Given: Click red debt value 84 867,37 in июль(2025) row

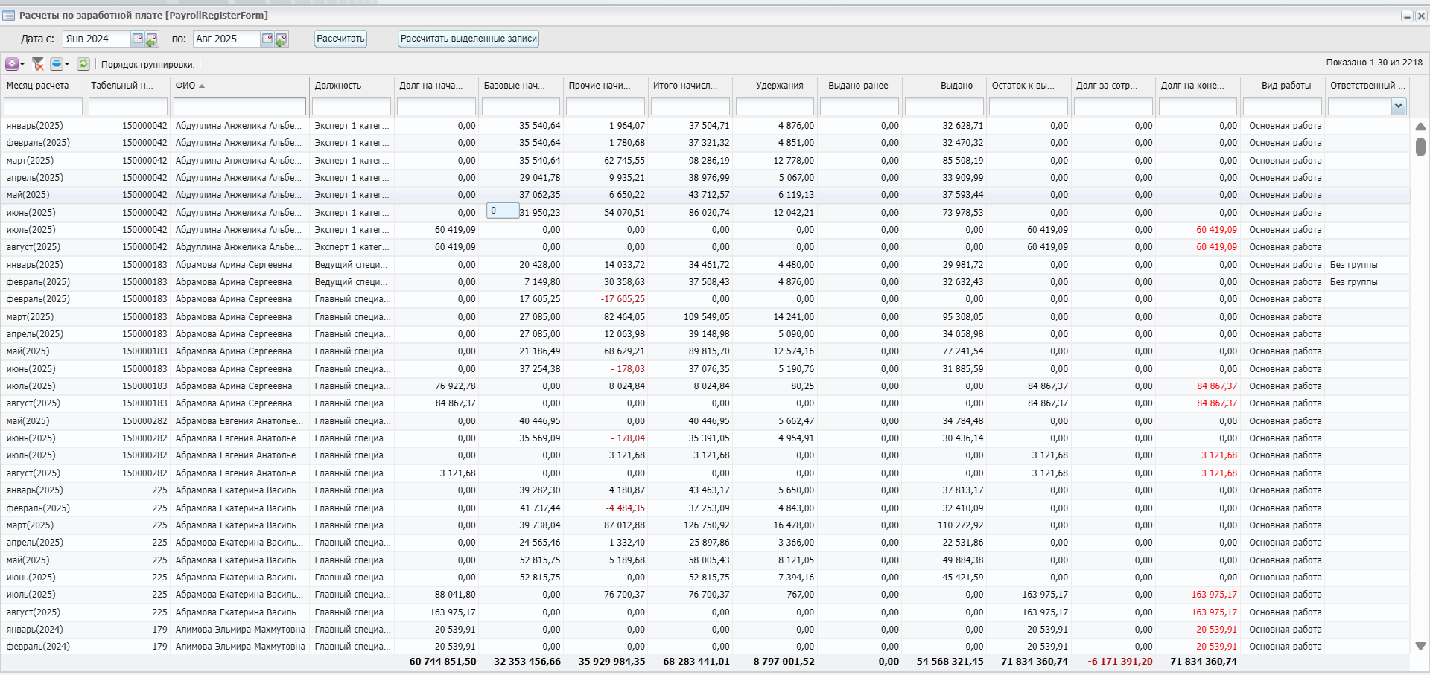Looking at the screenshot, I should (1216, 386).
